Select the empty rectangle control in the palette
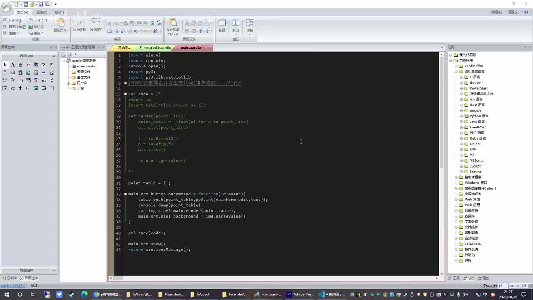Viewport: 533px width, 300px height. tap(52, 88)
